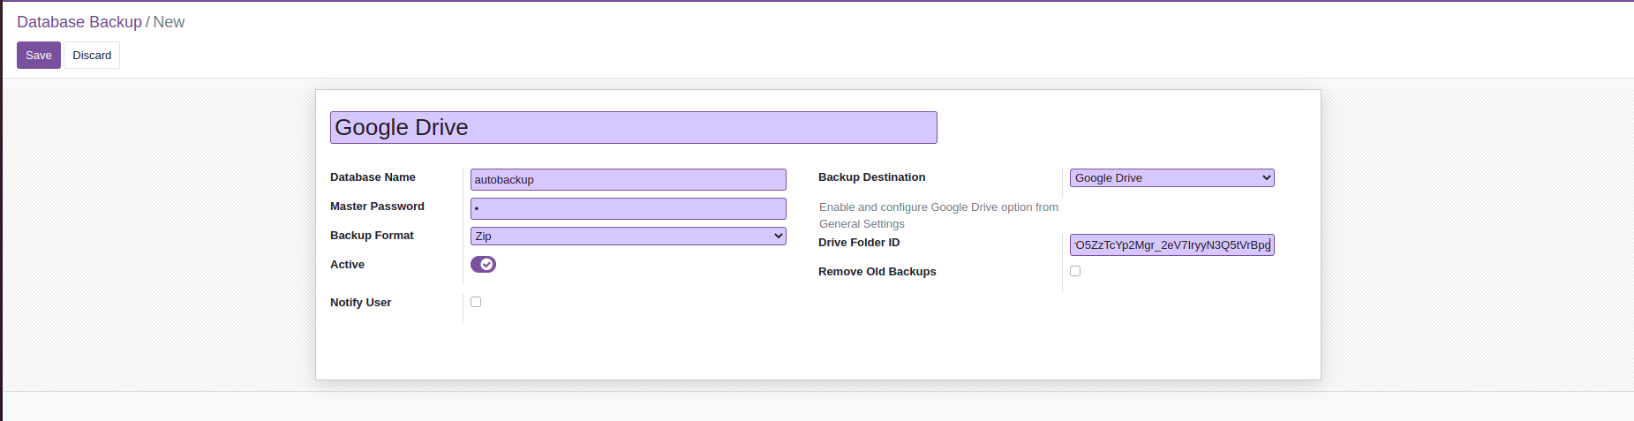
Task: Click the Notify User label
Action: (x=360, y=303)
